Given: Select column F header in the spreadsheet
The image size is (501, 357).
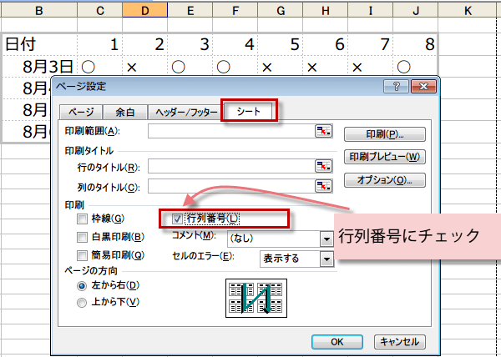Looking at the screenshot, I should click(x=235, y=11).
